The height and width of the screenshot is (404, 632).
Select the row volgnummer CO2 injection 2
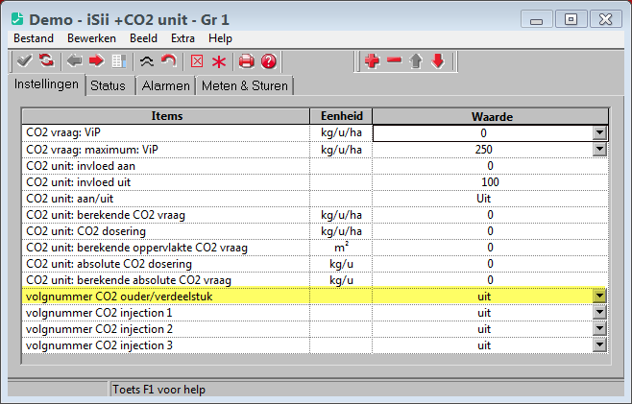(x=315, y=329)
